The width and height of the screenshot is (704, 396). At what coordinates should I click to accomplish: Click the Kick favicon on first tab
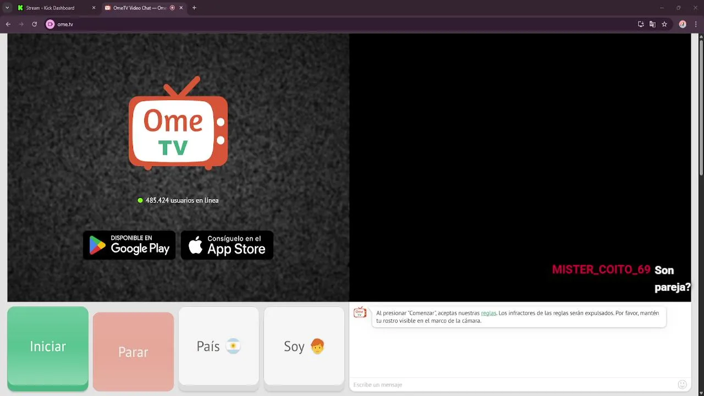coord(20,8)
